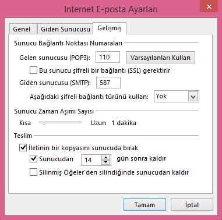The width and height of the screenshot is (222, 220).
Task: Open the şifreli bağlantı türü dropdown
Action: tap(177, 96)
